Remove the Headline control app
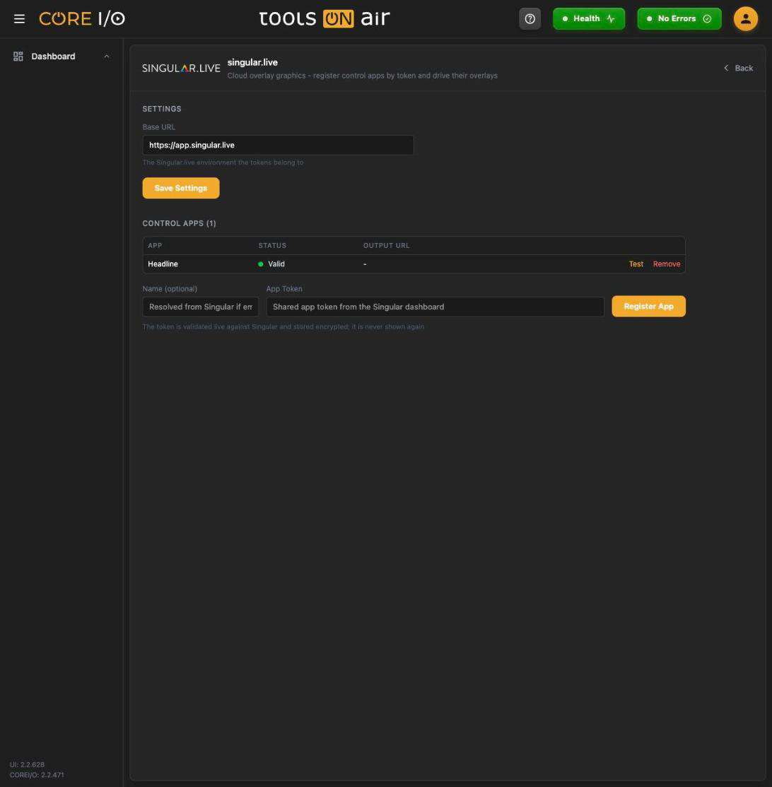772x787 pixels. pos(667,264)
